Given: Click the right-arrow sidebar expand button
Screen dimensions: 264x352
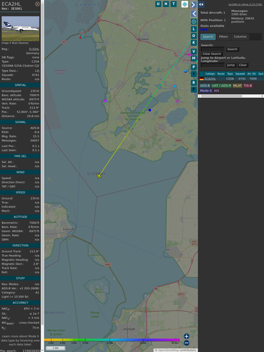Looking at the screenshot, I should [194, 4].
